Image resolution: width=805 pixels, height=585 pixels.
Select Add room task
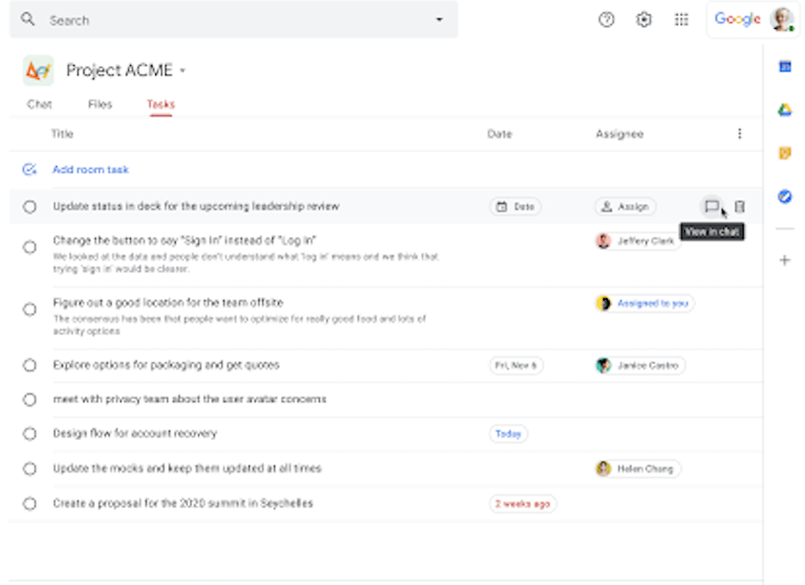click(89, 169)
